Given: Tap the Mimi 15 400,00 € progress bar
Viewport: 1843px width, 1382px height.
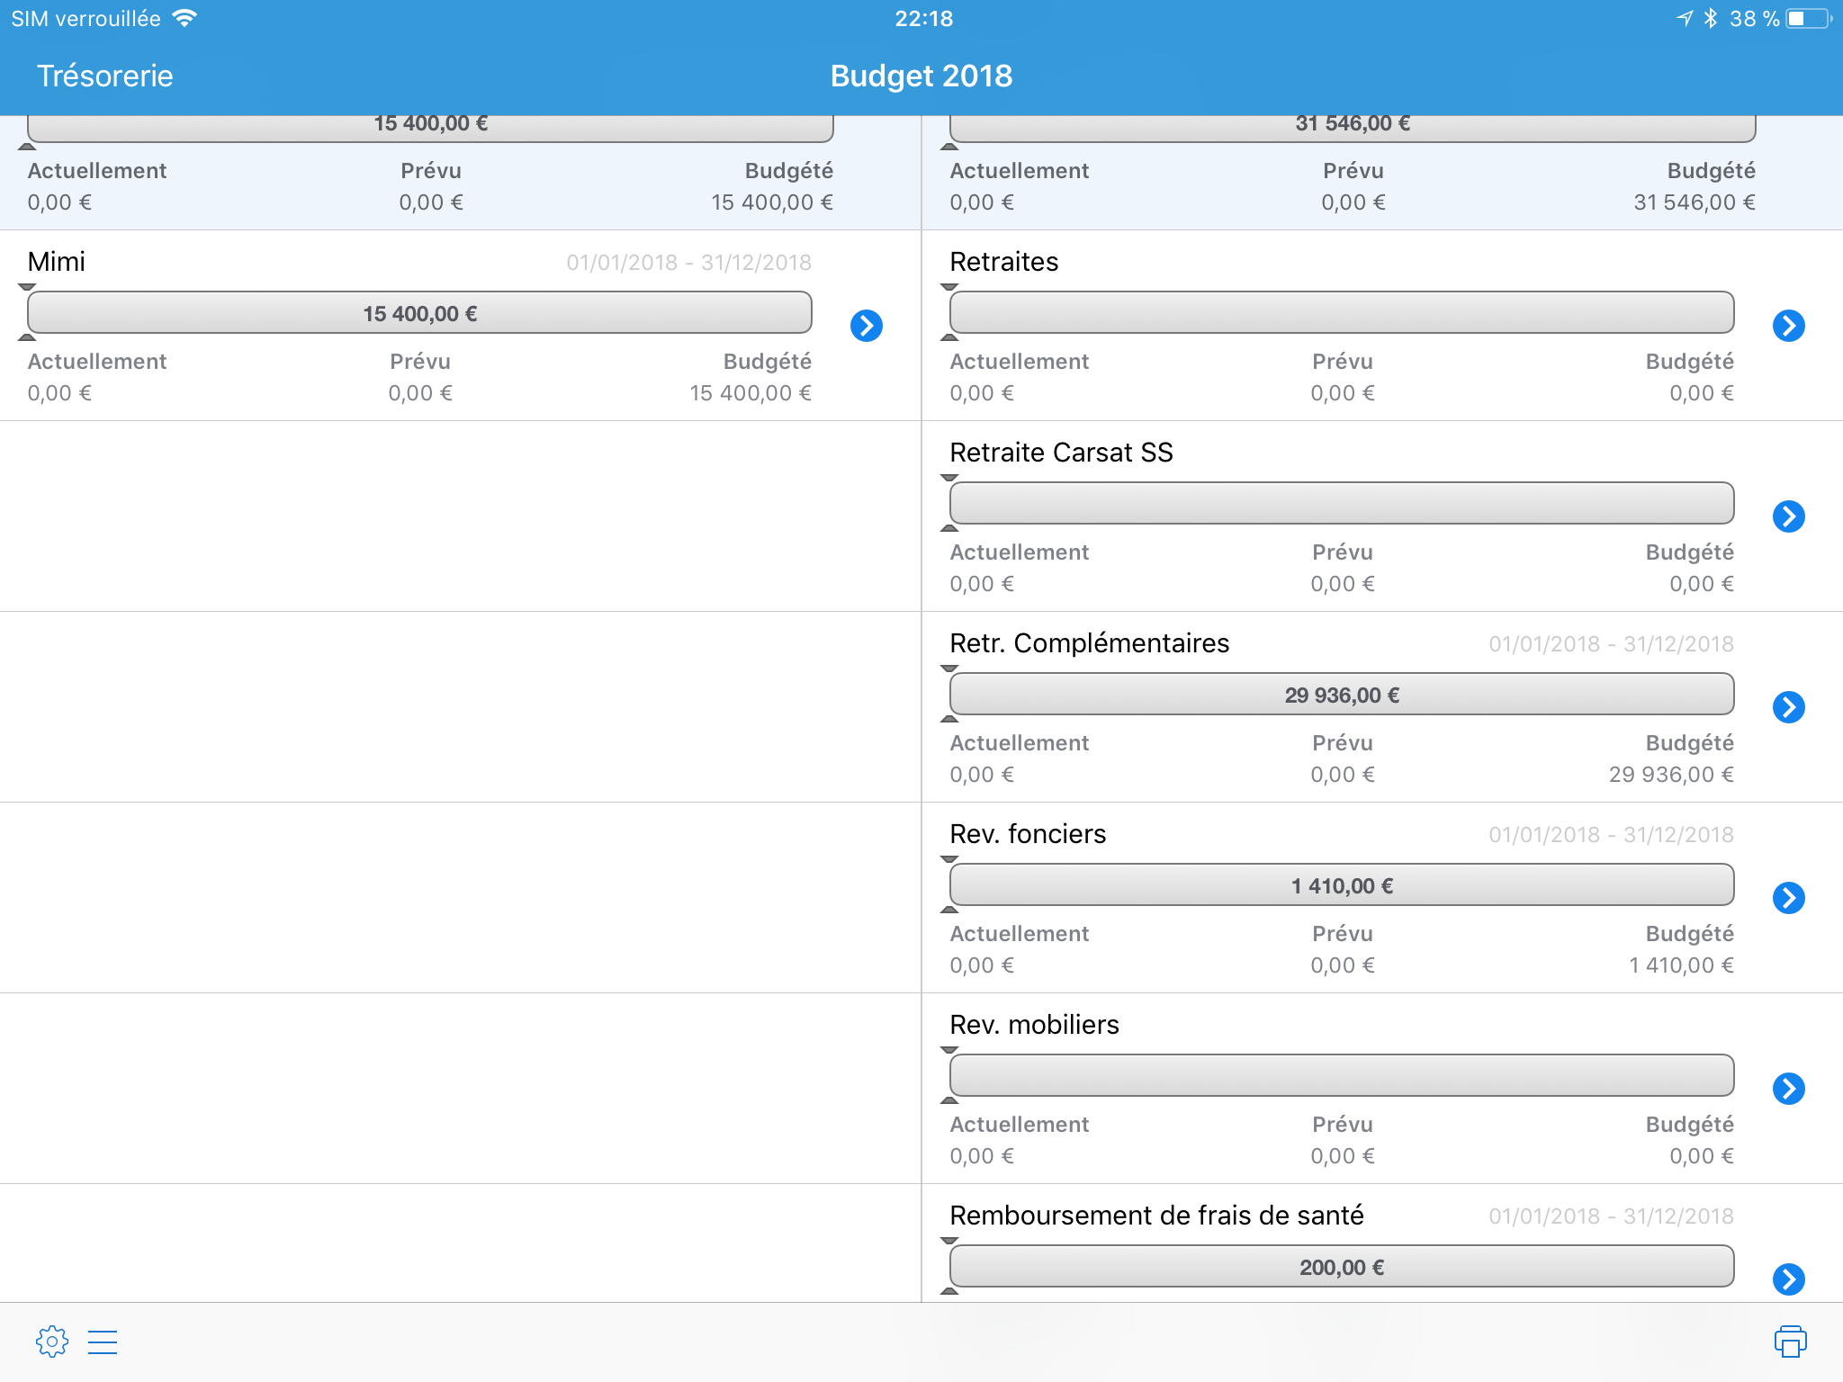Looking at the screenshot, I should point(419,313).
